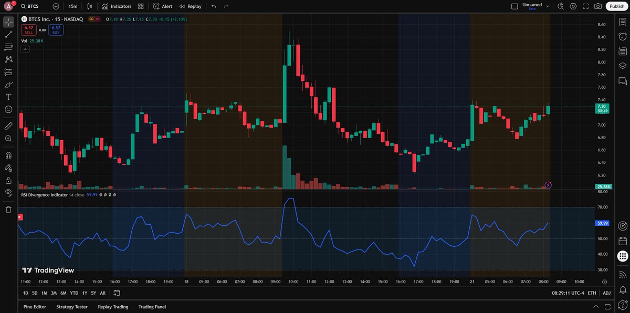Open the Go to date calendar icon
This screenshot has width=630, height=313.
pos(117,293)
